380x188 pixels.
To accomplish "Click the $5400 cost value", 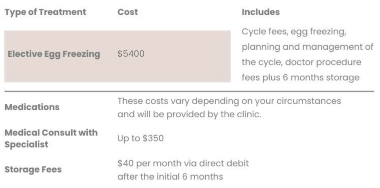I will (x=131, y=54).
